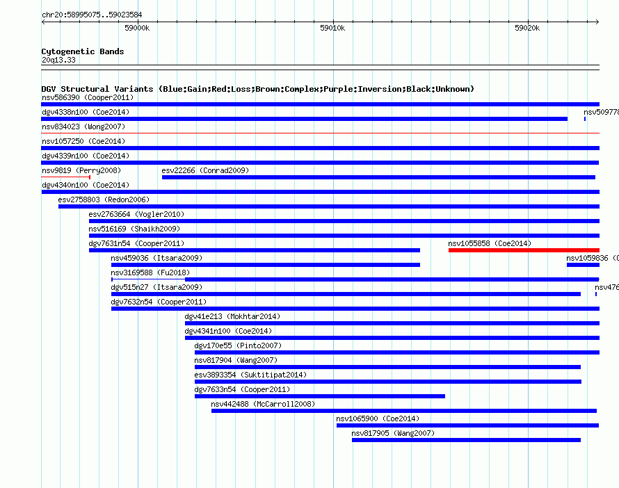Screen dimensions: 619x488
Task: Click the 59020k ruler tick label
Action: point(527,28)
